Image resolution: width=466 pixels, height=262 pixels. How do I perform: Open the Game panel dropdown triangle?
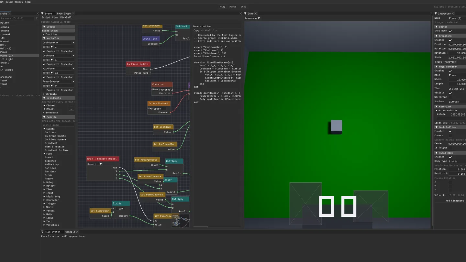point(246,14)
